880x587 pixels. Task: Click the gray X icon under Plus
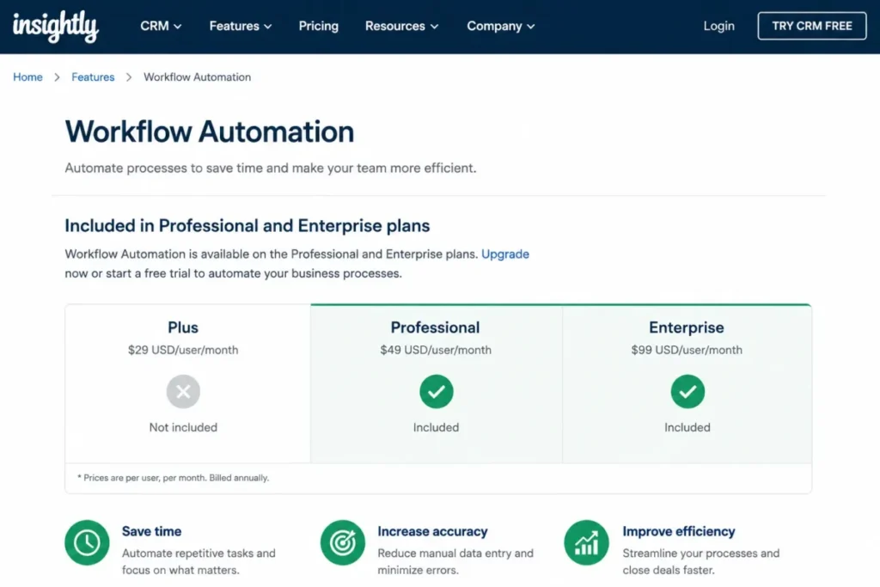pyautogui.click(x=183, y=391)
